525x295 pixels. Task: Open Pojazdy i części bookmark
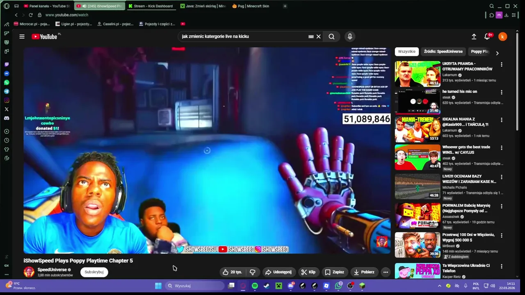pos(157,24)
